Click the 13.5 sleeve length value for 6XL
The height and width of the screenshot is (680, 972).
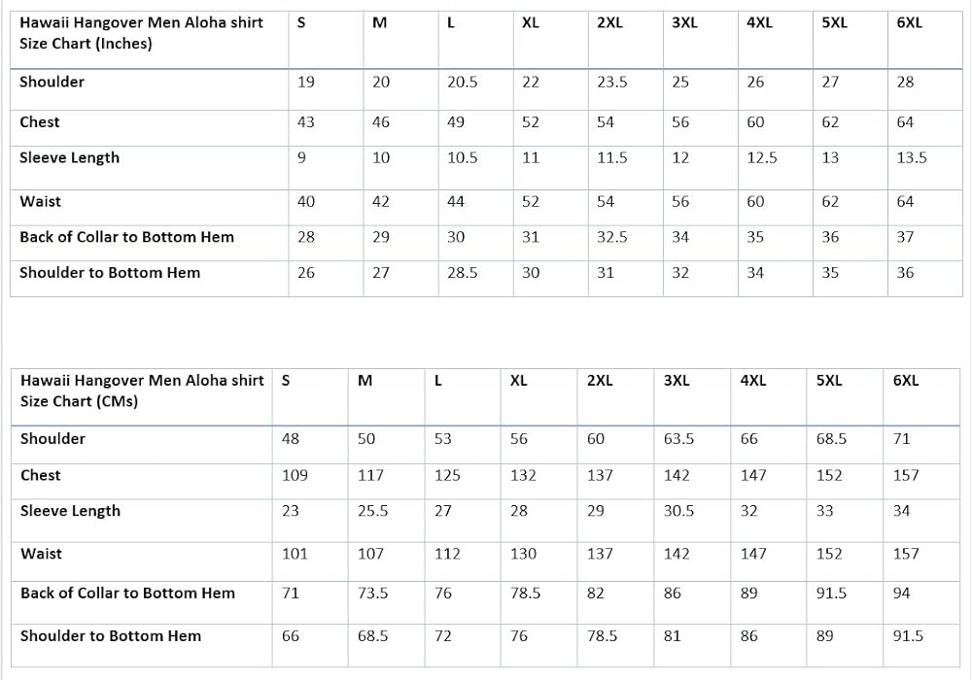(x=911, y=157)
